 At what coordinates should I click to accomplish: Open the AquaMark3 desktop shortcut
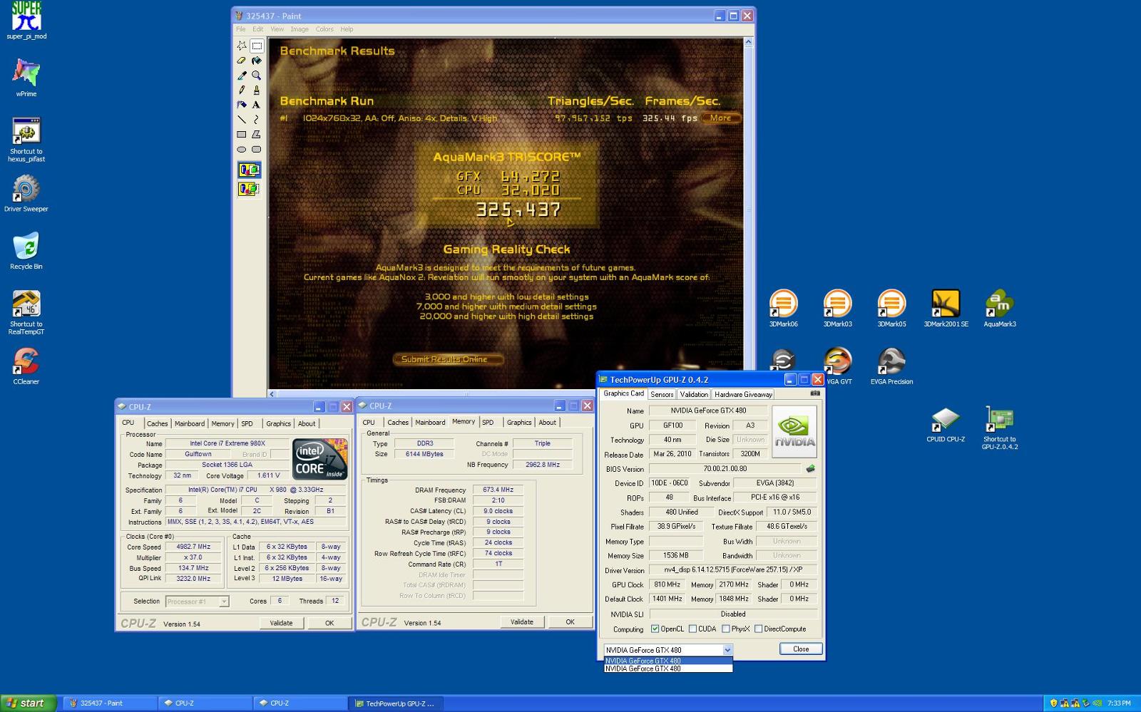tap(1000, 308)
